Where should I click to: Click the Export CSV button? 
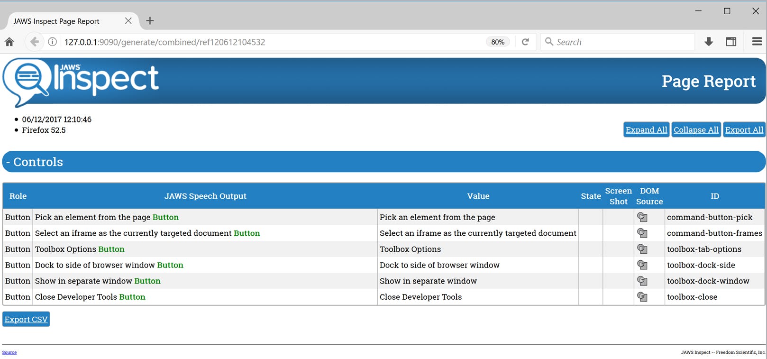(x=26, y=319)
